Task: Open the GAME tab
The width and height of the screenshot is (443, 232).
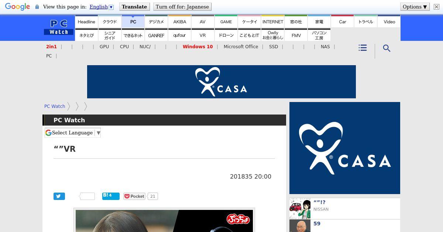Action: [x=226, y=22]
